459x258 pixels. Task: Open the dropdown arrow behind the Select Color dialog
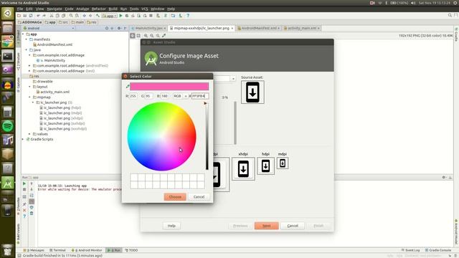point(233,79)
